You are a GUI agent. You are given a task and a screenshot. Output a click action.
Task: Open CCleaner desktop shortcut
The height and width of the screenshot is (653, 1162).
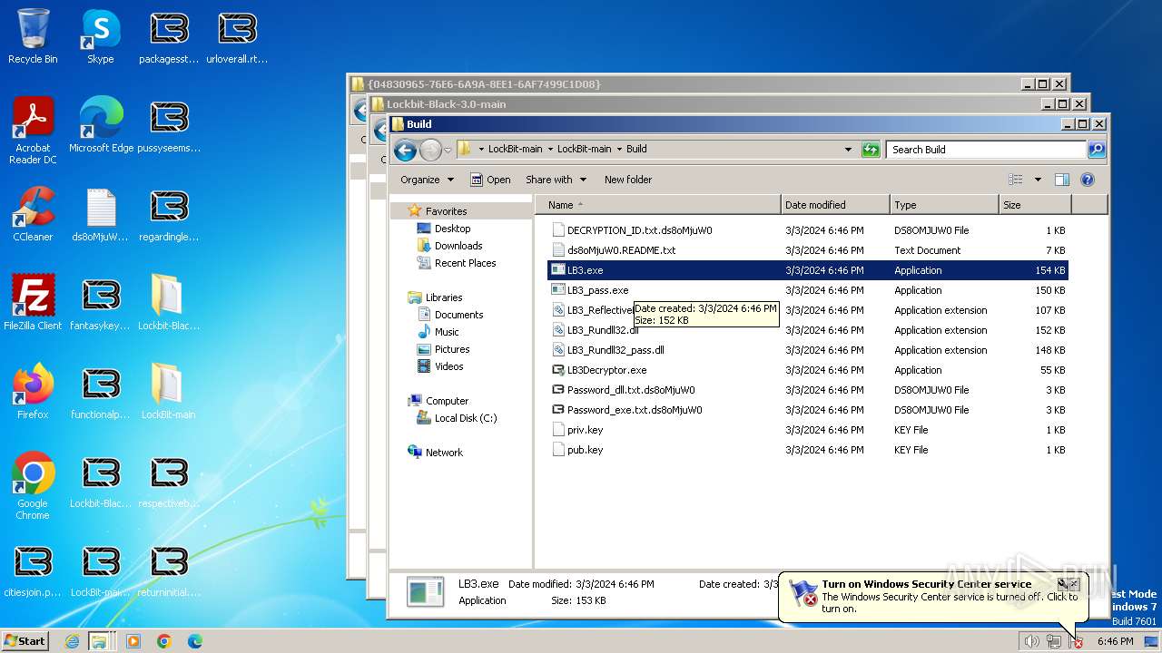33,214
